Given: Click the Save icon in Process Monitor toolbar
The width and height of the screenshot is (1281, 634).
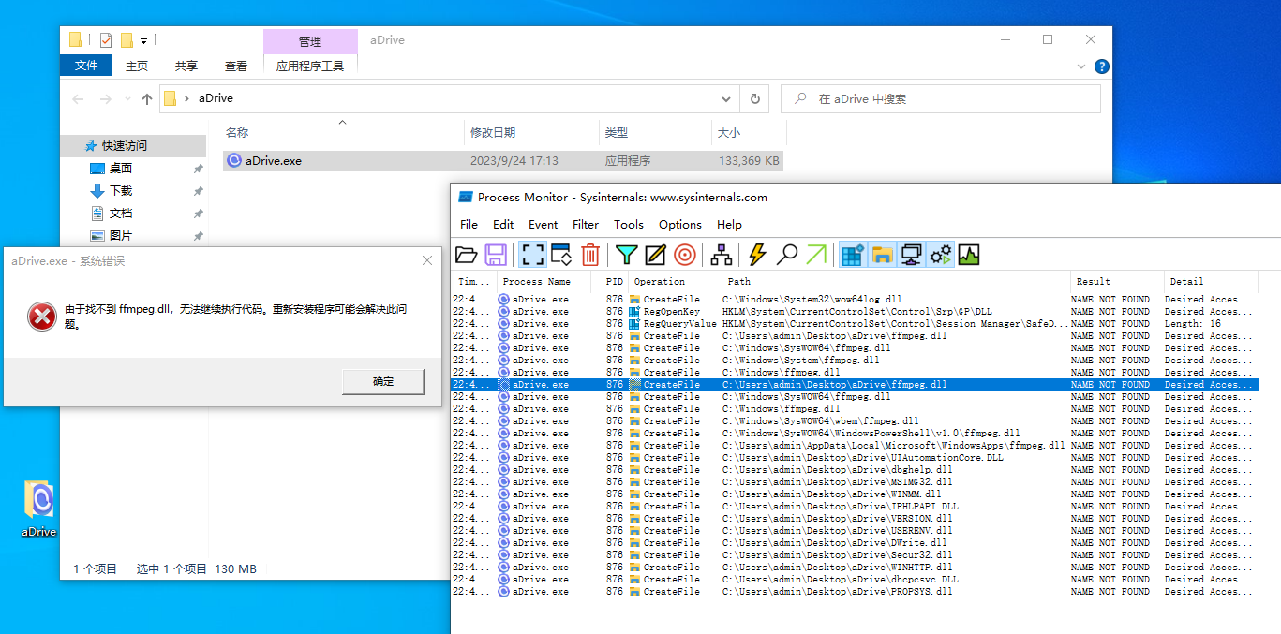Looking at the screenshot, I should pyautogui.click(x=496, y=254).
